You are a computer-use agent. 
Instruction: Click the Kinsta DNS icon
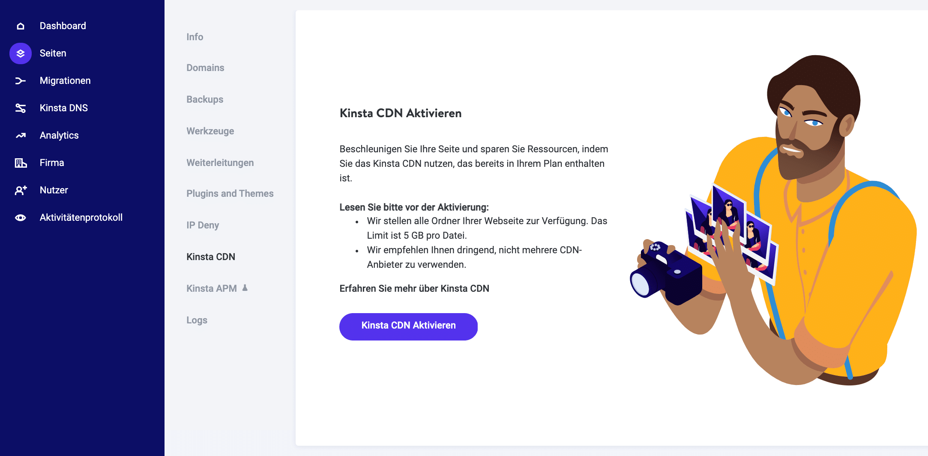tap(21, 108)
